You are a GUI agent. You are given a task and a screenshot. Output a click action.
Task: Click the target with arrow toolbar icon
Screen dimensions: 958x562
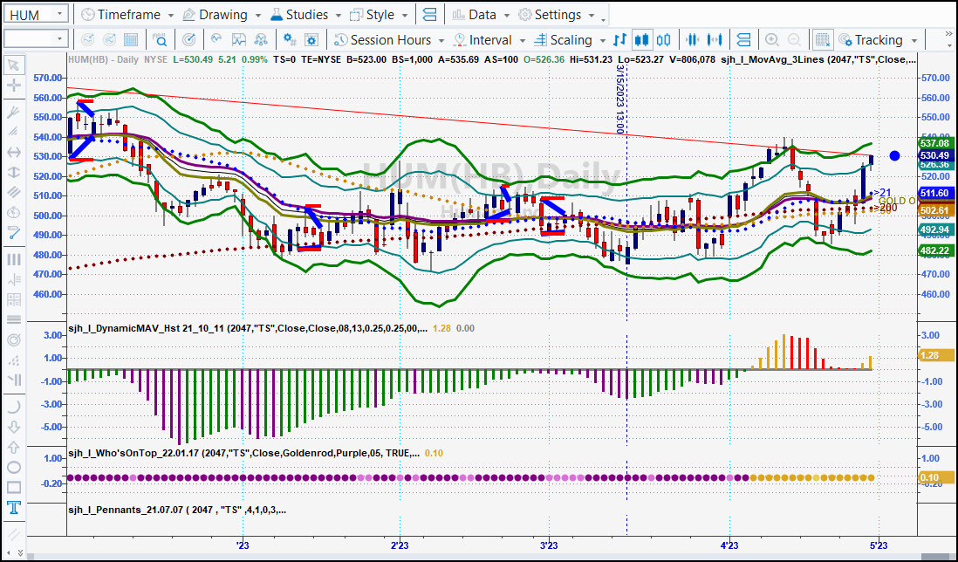[189, 40]
